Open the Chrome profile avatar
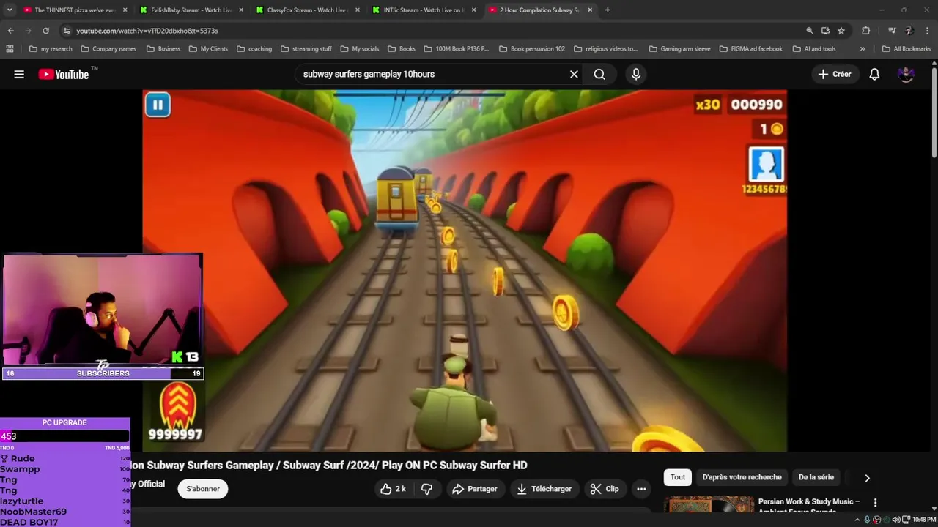Image resolution: width=938 pixels, height=527 pixels. click(909, 31)
